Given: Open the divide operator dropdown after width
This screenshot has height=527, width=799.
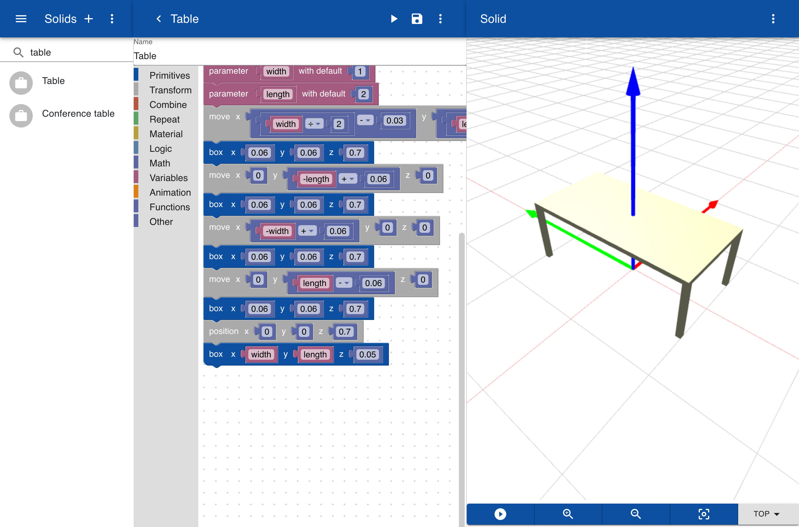Looking at the screenshot, I should tap(314, 124).
